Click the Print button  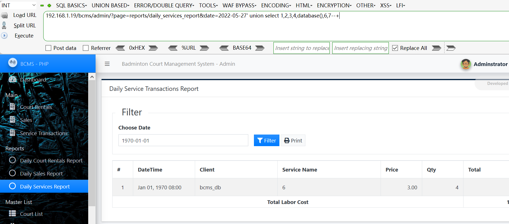click(x=293, y=140)
